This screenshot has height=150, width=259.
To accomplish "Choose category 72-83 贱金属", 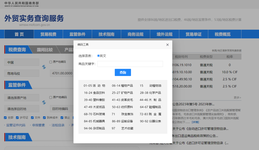I will [x=150, y=114].
